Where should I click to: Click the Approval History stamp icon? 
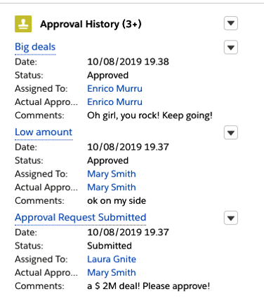click(23, 24)
